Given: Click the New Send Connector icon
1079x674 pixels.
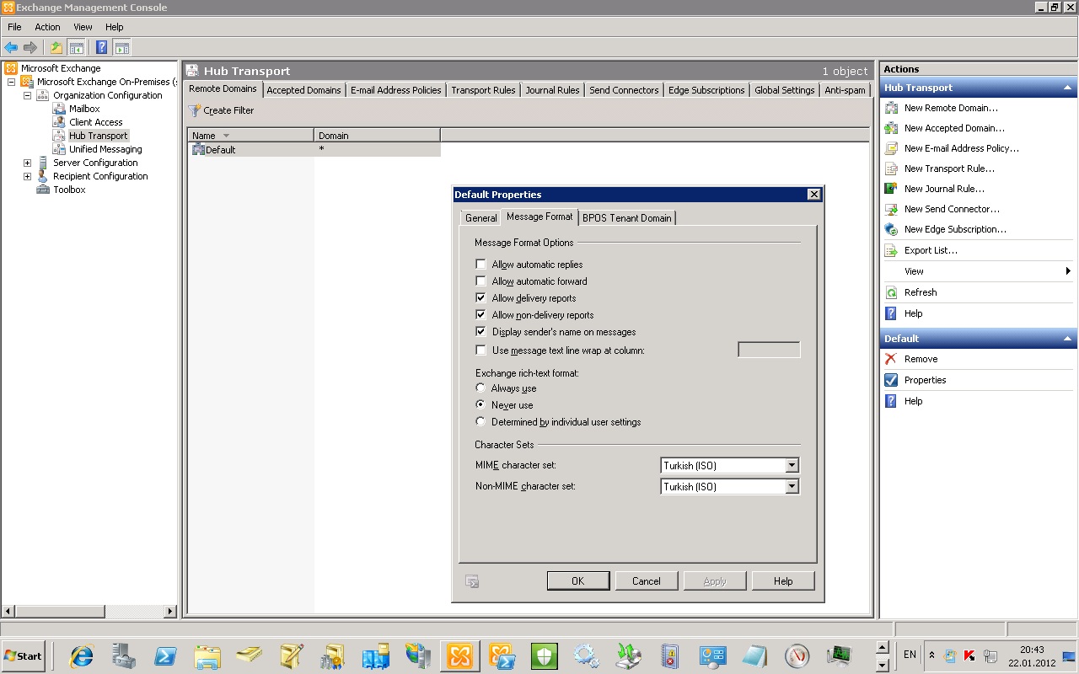Looking at the screenshot, I should pos(891,209).
